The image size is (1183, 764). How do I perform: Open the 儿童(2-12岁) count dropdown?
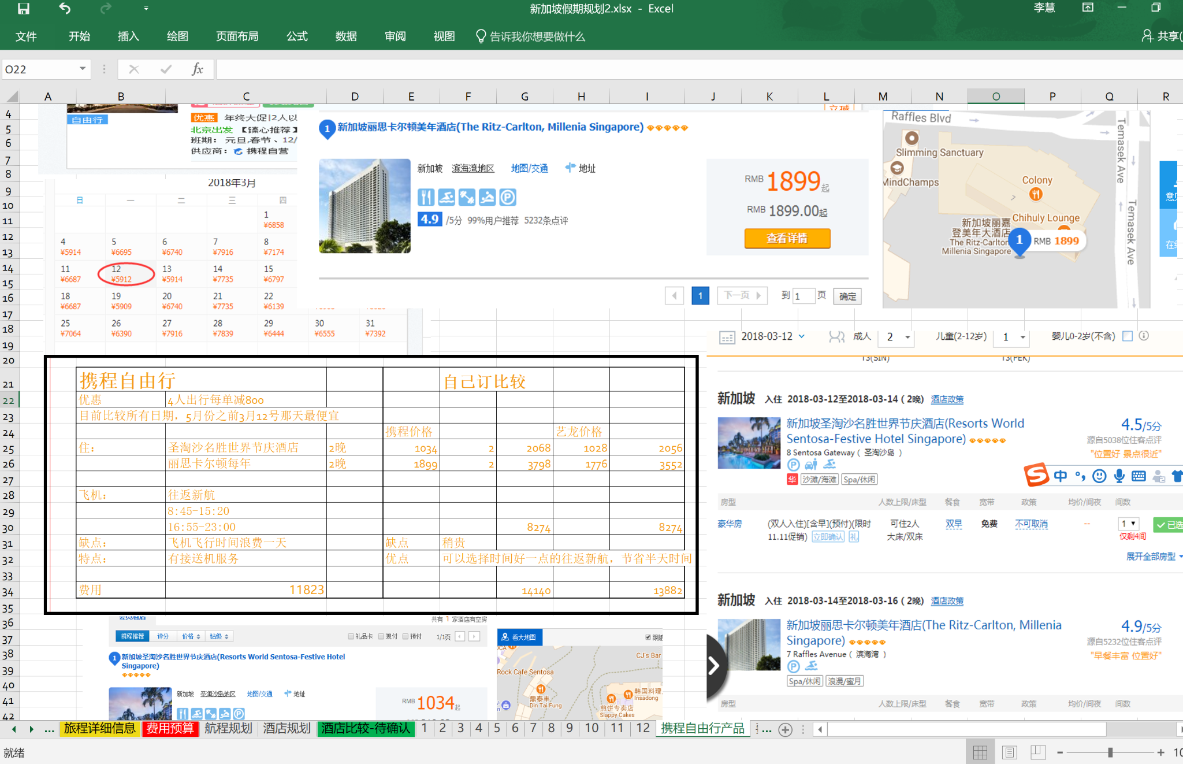pos(1023,337)
